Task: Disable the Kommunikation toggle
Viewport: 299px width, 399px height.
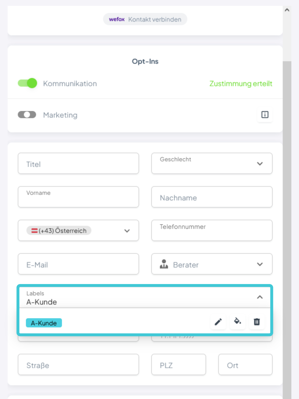Action: tap(27, 83)
